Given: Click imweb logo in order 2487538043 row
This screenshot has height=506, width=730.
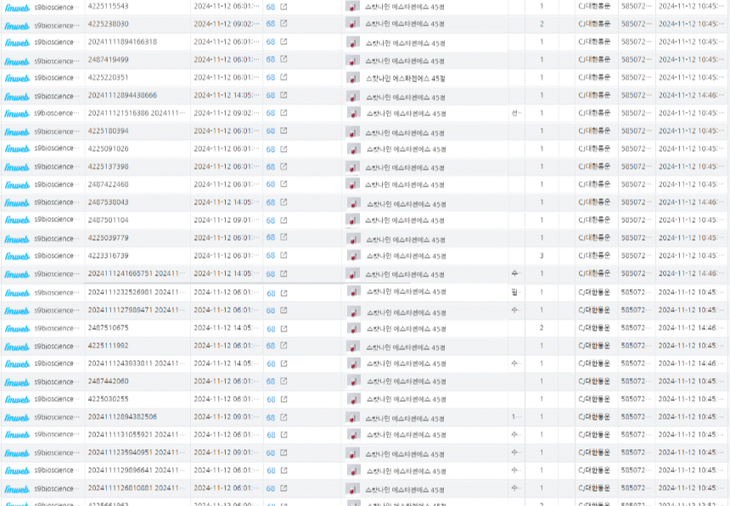Looking at the screenshot, I should coord(17,203).
